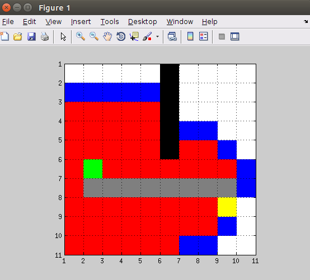Click the Show Plot Tools icon
The height and width of the screenshot is (280, 310).
tap(235, 36)
